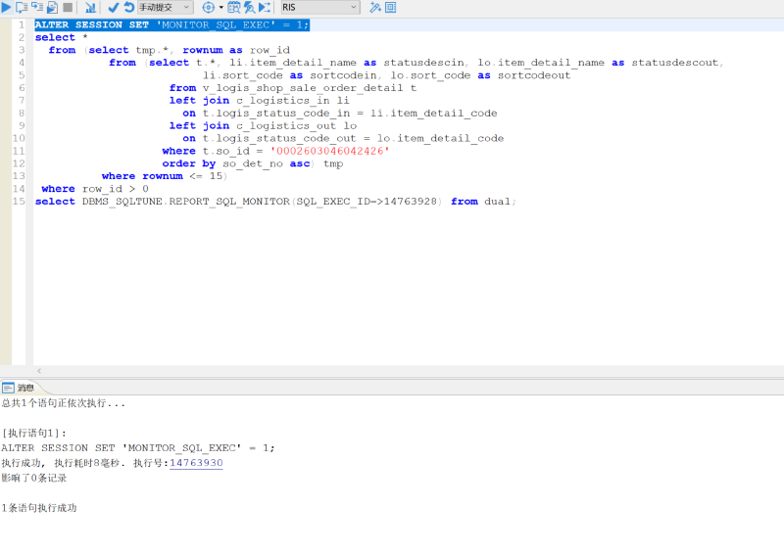The height and width of the screenshot is (553, 784).
Task: Click c_logistics_out table name
Action: (286, 126)
